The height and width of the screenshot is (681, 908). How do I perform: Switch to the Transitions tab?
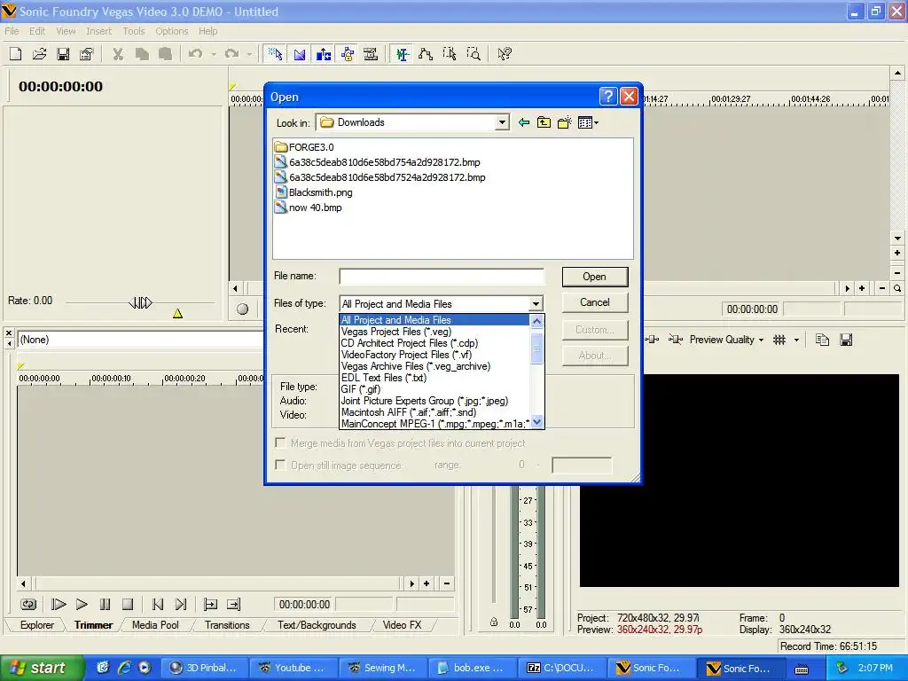coord(227,625)
